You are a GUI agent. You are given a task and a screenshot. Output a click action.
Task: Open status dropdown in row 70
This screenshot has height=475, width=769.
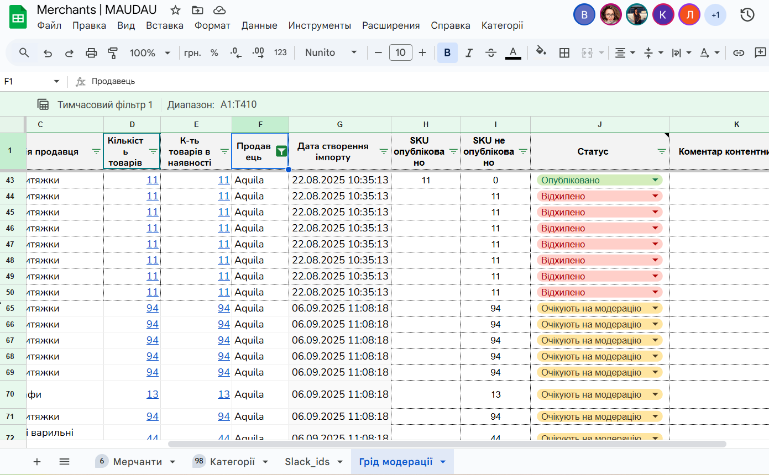656,394
